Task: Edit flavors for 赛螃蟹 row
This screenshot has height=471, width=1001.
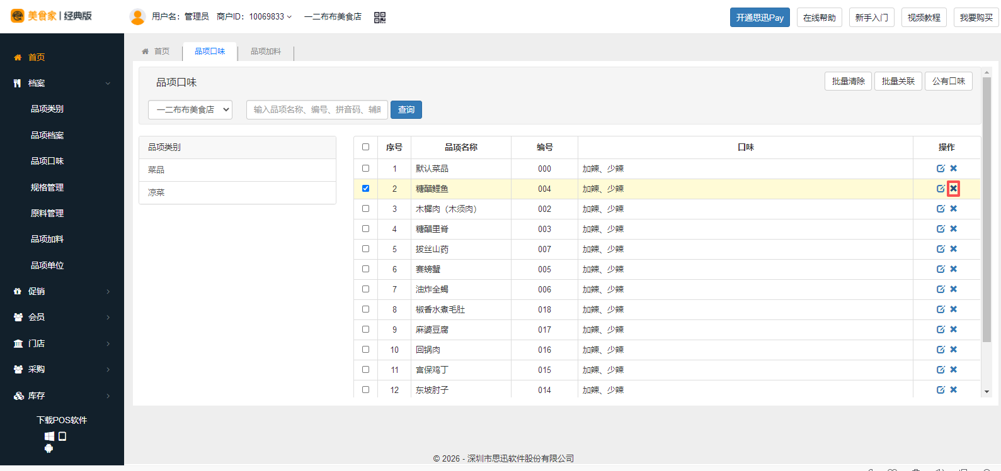Action: 941,269
